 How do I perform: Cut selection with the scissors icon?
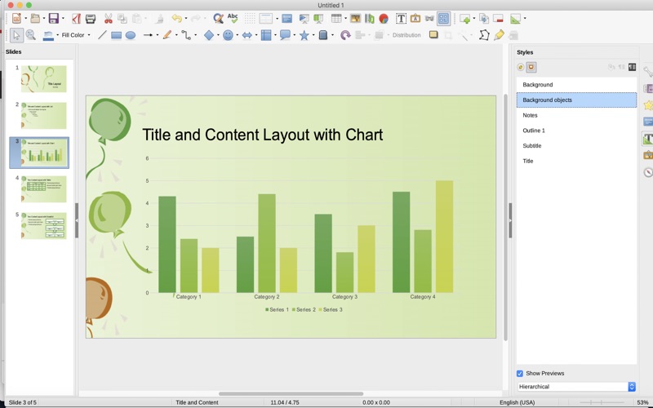109,18
